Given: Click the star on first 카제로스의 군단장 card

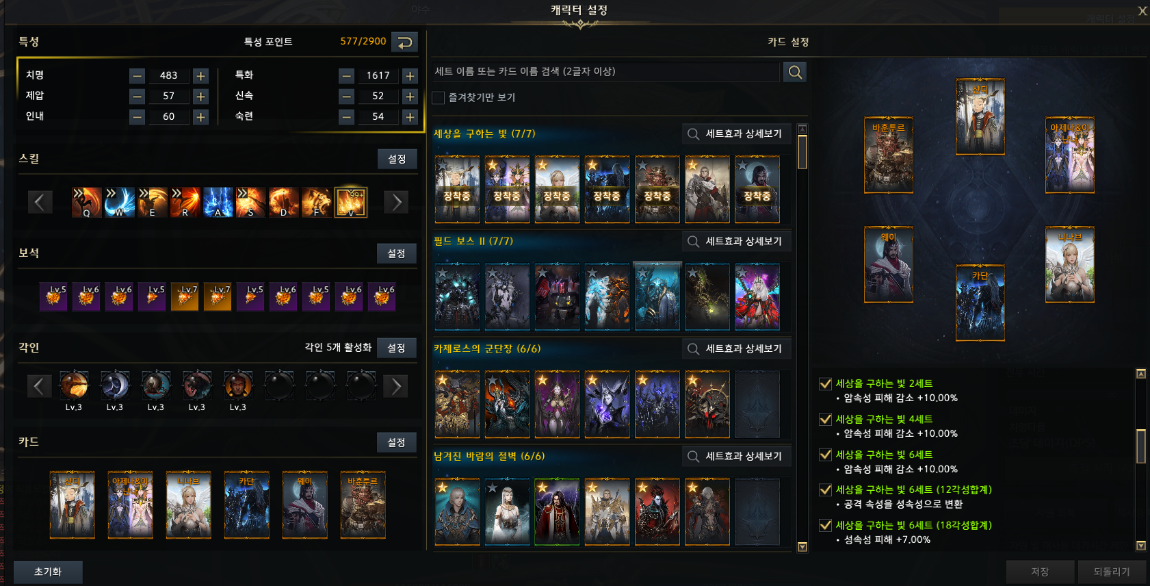Looking at the screenshot, I should tap(443, 380).
